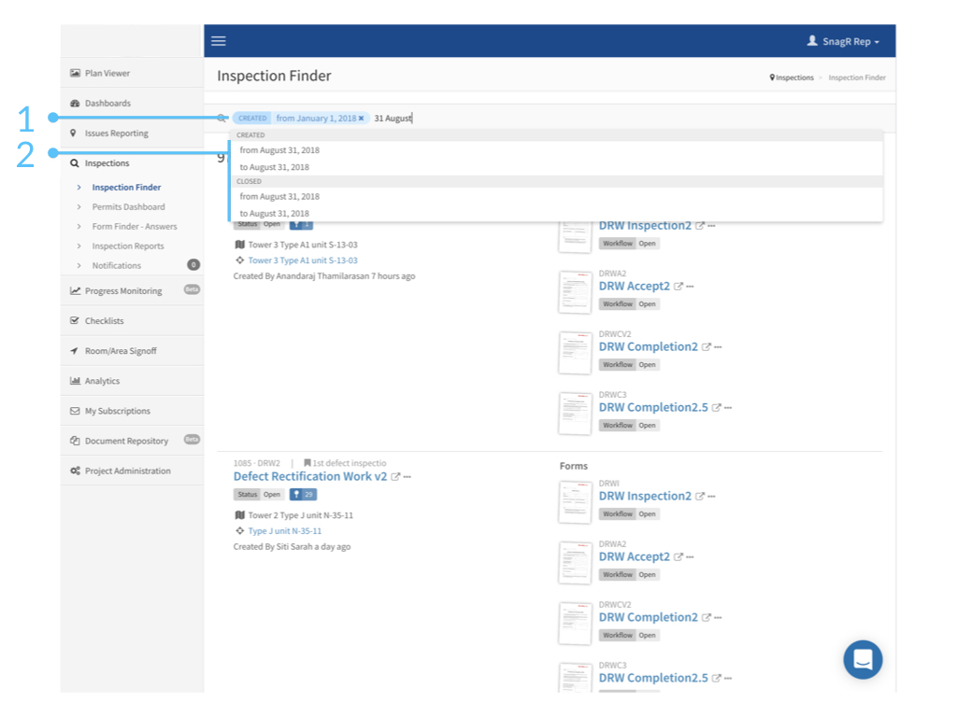Viewport: 957px width, 717px height.
Task: Click the Dashboards gauge icon
Action: [75, 103]
